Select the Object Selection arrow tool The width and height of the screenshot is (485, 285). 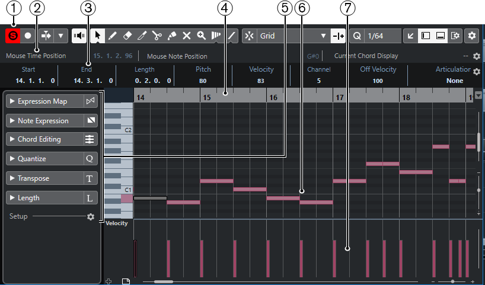point(98,36)
